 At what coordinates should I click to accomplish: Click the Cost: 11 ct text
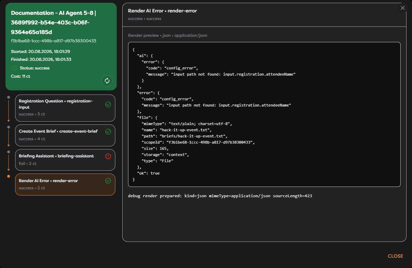pyautogui.click(x=21, y=76)
